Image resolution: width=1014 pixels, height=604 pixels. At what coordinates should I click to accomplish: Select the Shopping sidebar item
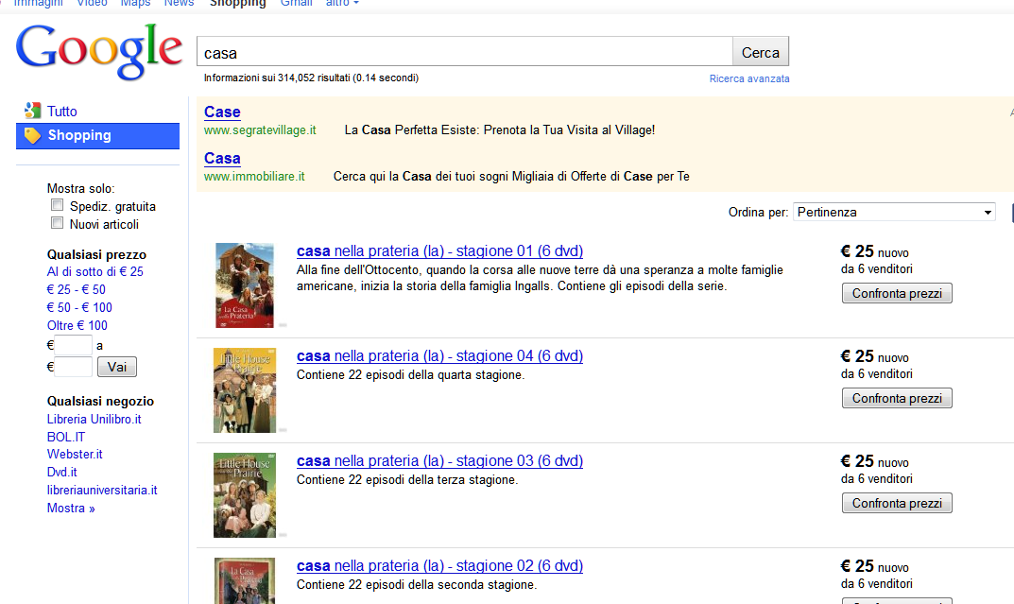point(97,136)
